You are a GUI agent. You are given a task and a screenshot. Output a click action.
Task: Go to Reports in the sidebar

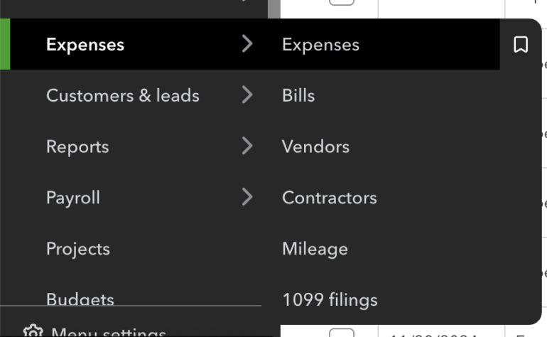[x=77, y=146]
